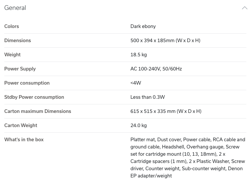Click the 24.0 kg carton weight value
The width and height of the screenshot is (249, 186).
[x=138, y=125]
